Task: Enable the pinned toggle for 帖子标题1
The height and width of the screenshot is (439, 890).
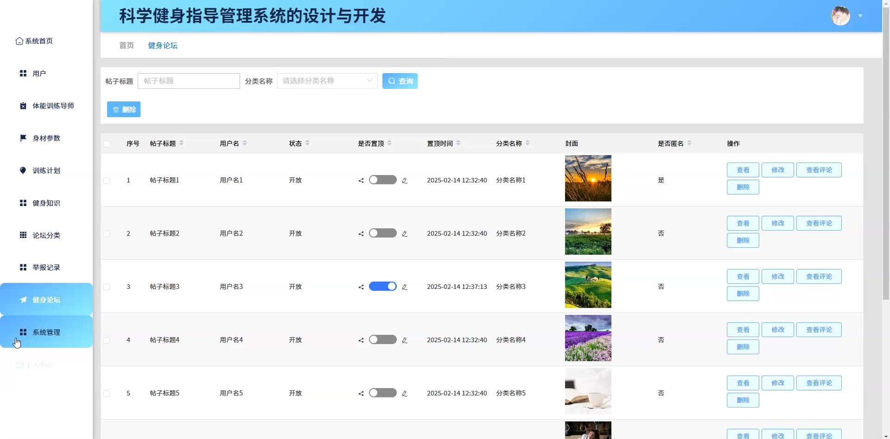Action: 382,180
